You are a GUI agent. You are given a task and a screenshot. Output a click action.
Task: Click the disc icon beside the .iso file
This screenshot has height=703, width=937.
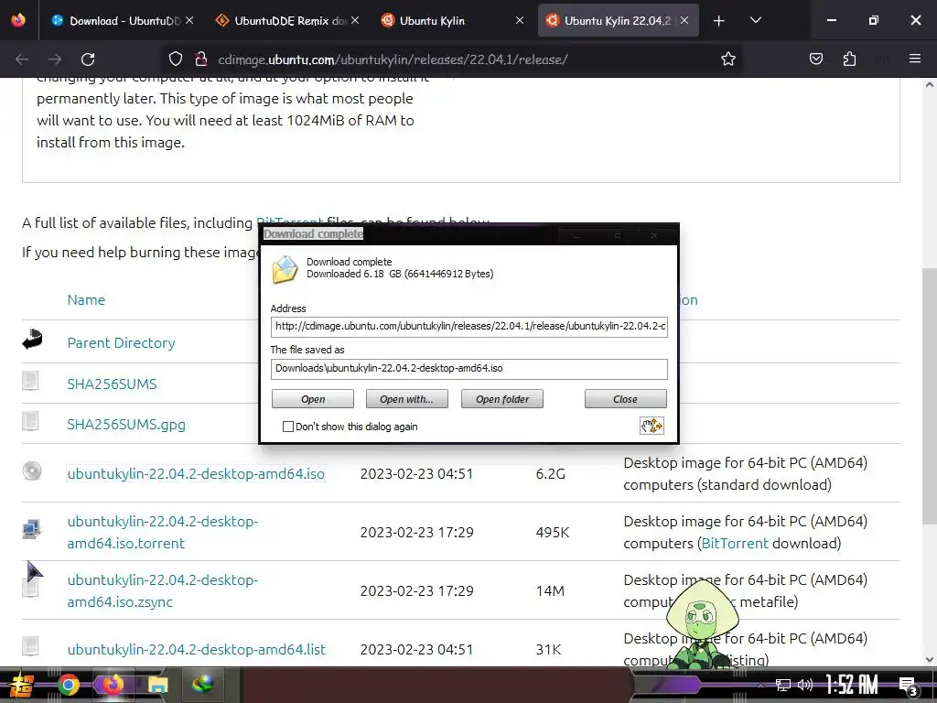point(32,471)
